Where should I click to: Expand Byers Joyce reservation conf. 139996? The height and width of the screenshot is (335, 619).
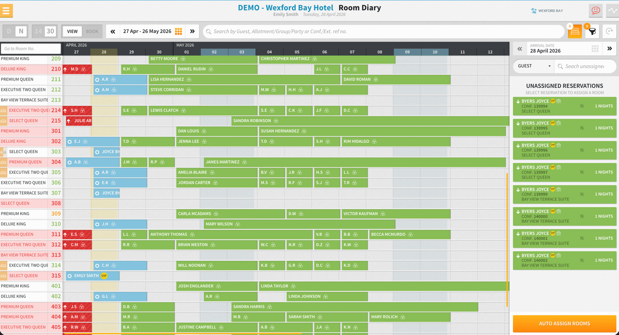565,150
